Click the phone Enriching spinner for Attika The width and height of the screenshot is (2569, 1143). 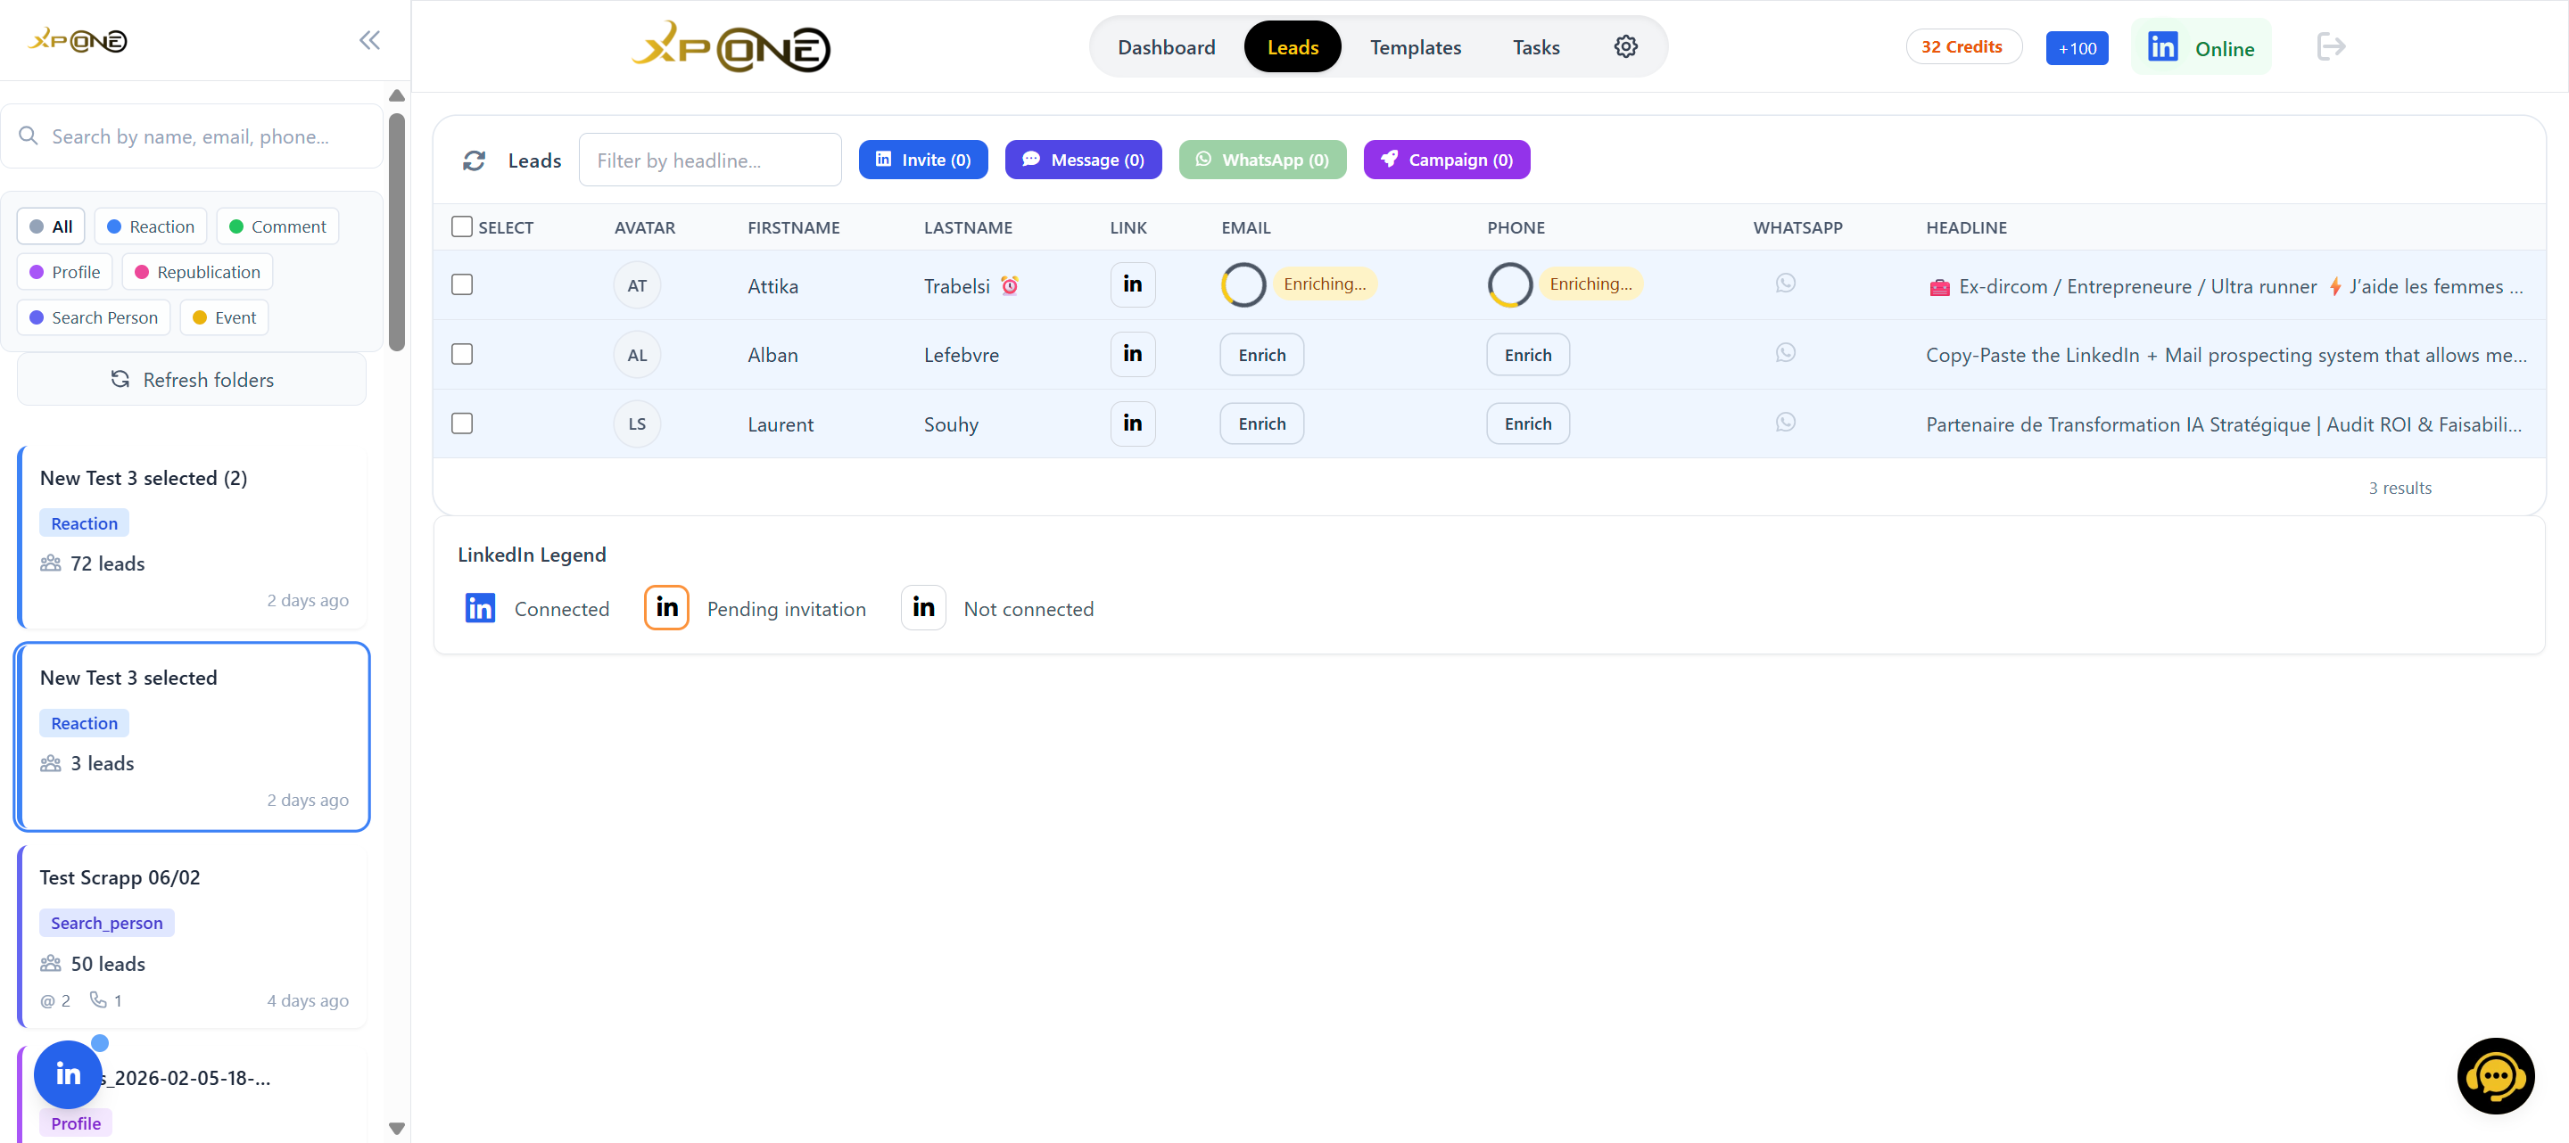[1510, 285]
